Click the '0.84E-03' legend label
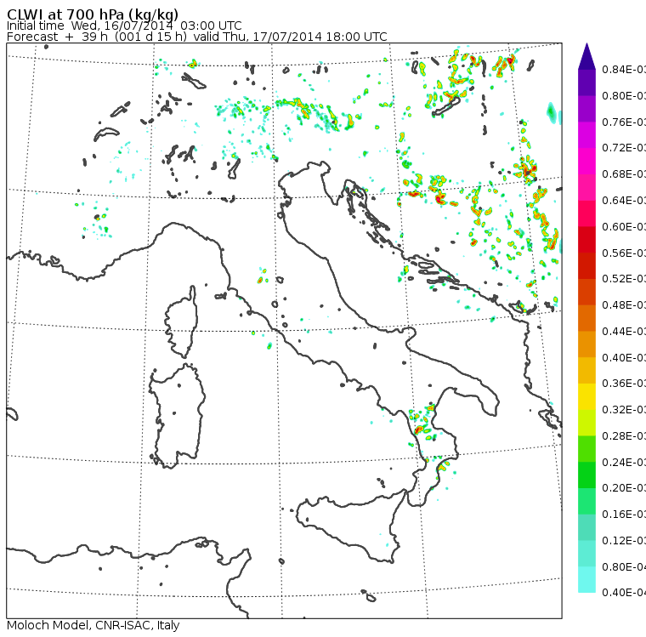 [624, 70]
